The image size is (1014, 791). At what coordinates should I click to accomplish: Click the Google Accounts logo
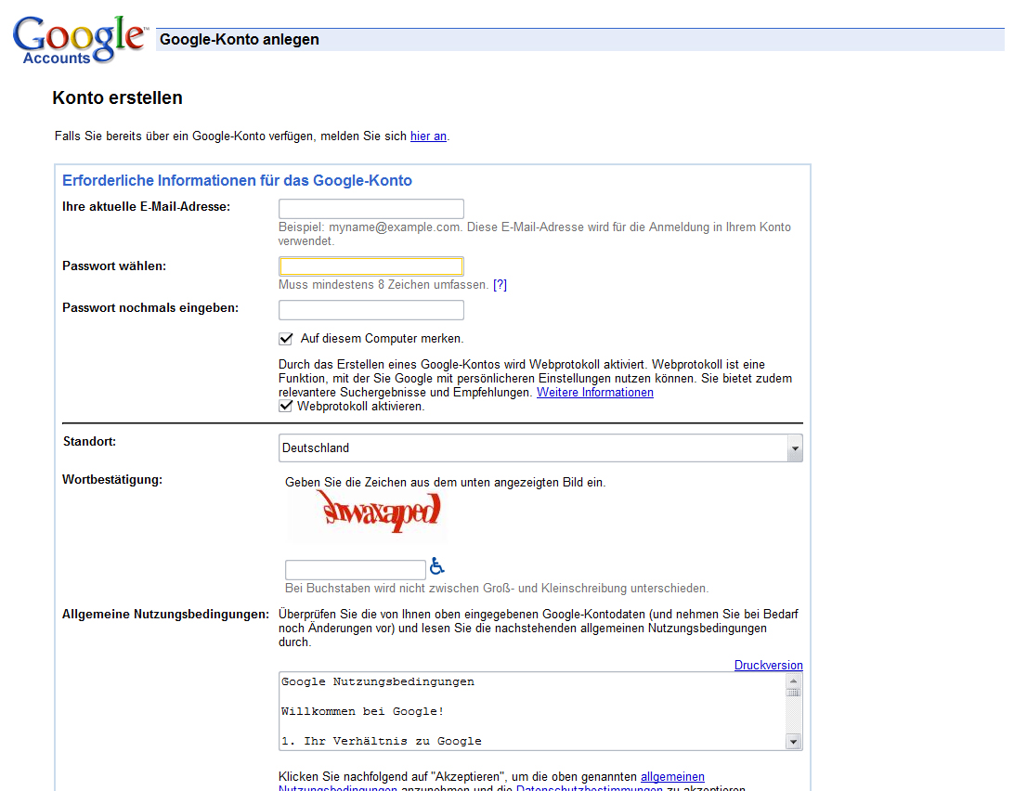coord(80,40)
